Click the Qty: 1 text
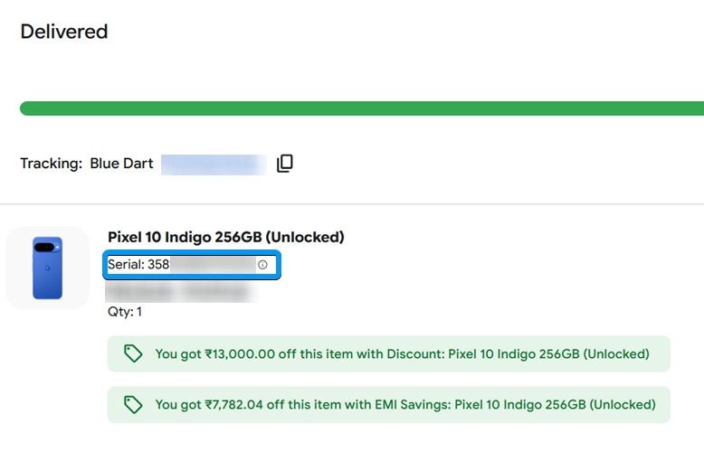 click(125, 312)
